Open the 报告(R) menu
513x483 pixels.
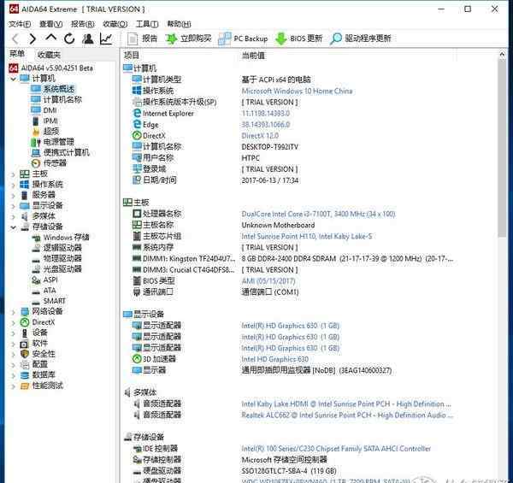click(83, 24)
